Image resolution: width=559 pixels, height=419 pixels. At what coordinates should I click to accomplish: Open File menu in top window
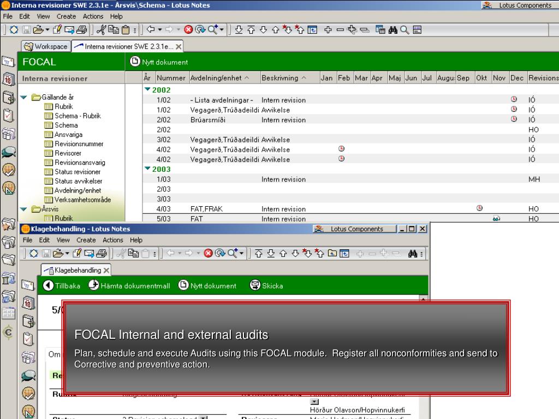coord(8,16)
